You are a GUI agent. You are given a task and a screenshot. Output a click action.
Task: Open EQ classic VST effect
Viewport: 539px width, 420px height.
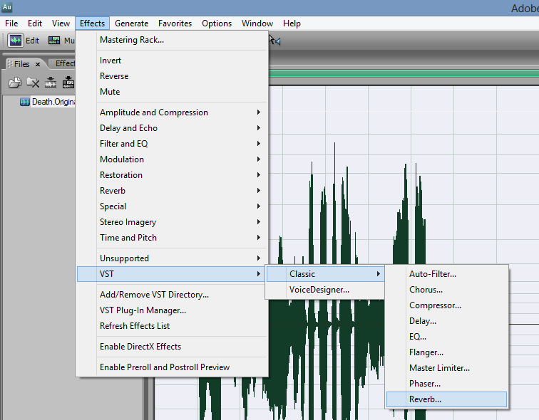point(446,337)
